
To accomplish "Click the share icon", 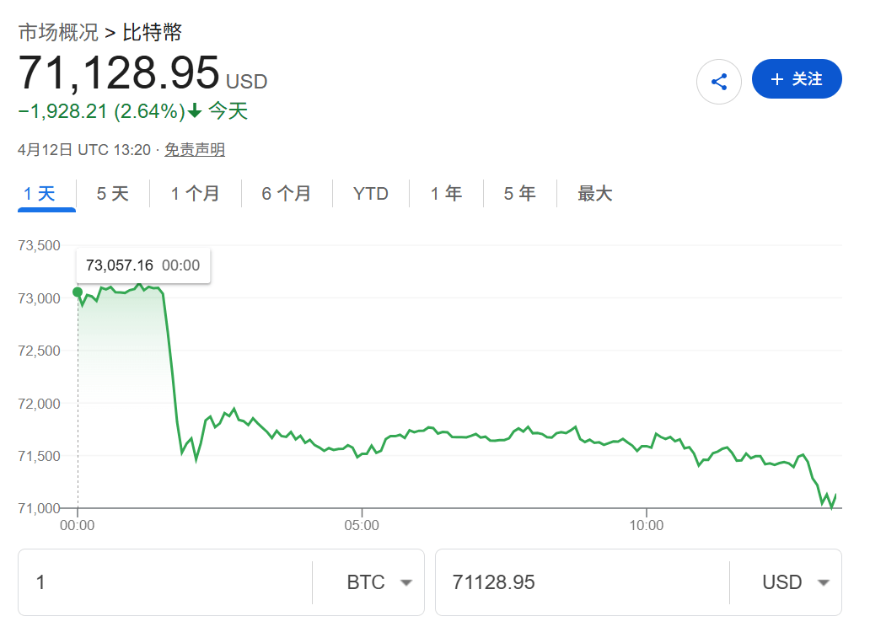I will pyautogui.click(x=719, y=78).
